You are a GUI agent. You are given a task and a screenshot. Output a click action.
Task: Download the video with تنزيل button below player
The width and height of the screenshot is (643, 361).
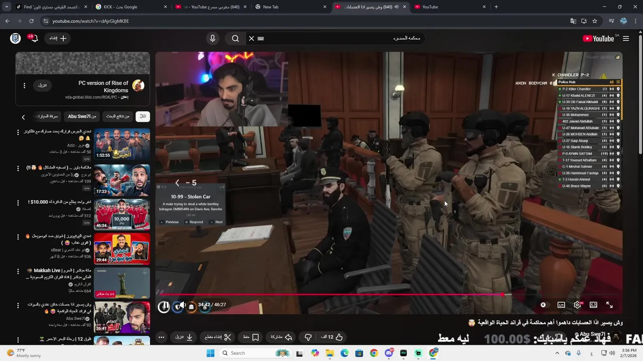coord(184,337)
